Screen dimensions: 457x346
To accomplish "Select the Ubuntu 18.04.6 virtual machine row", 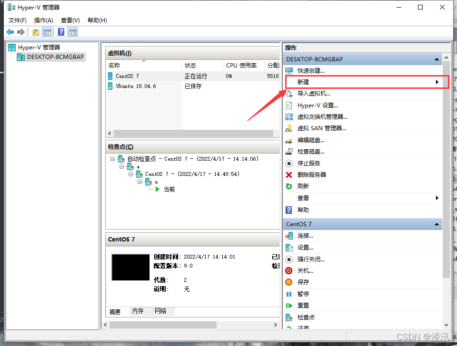I will tap(193, 86).
